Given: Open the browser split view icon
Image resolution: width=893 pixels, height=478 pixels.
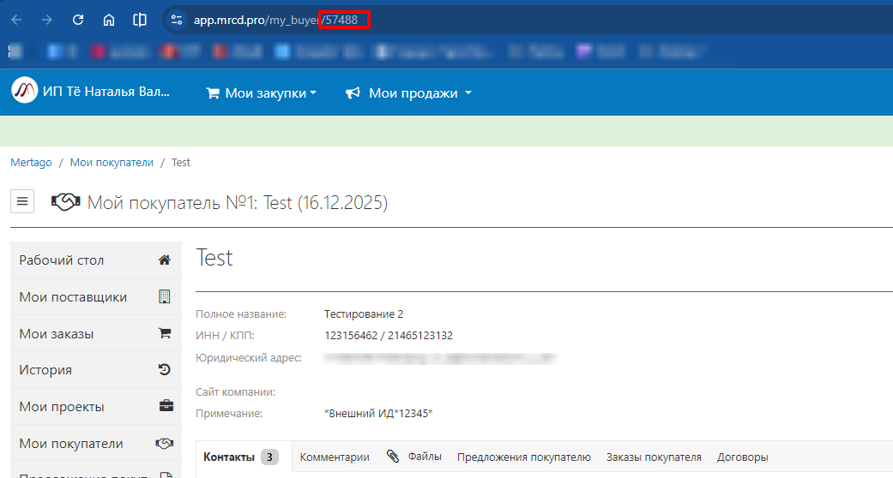Looking at the screenshot, I should [x=140, y=20].
